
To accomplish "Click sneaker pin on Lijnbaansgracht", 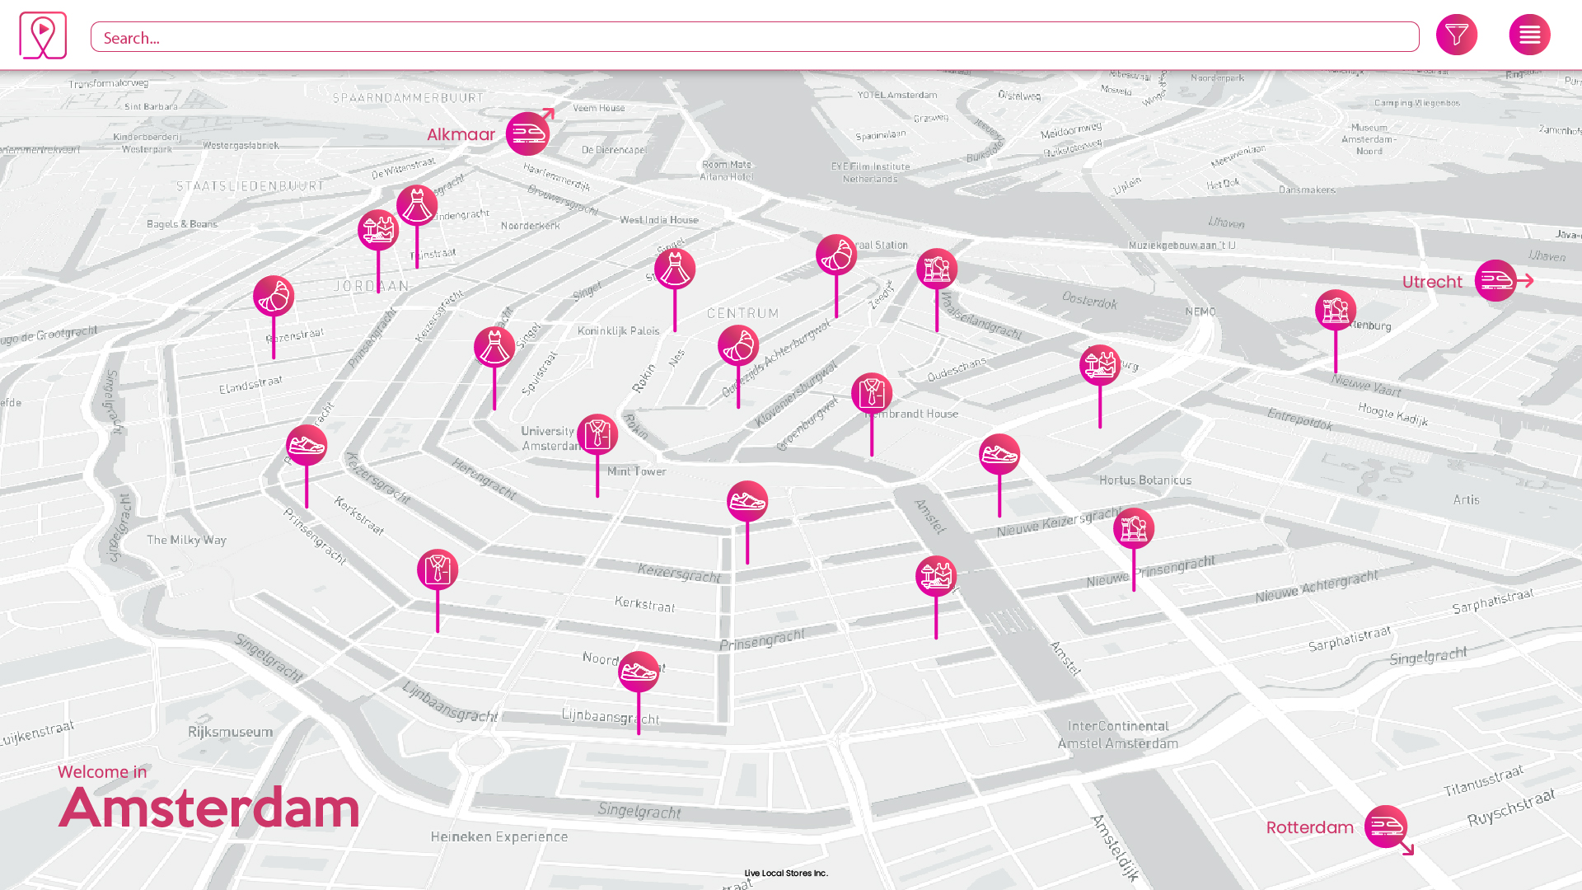I will tap(639, 672).
